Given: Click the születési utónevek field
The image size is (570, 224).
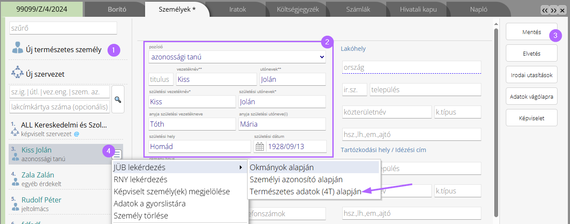Looking at the screenshot, I should coord(282,102).
